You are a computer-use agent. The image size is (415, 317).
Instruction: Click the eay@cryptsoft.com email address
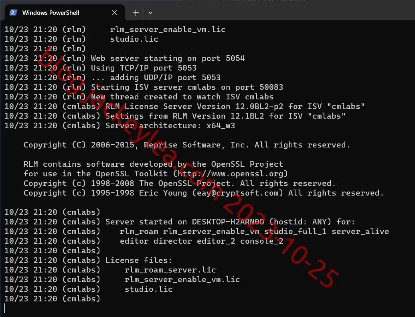(238, 193)
